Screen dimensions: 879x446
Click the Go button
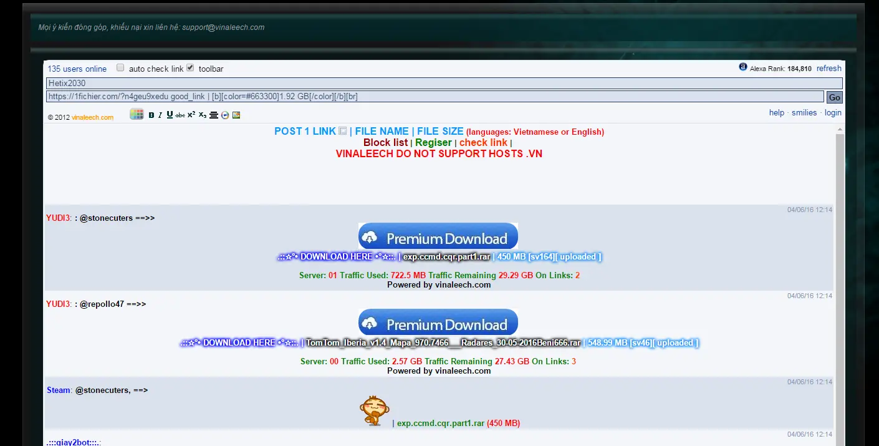coord(834,97)
